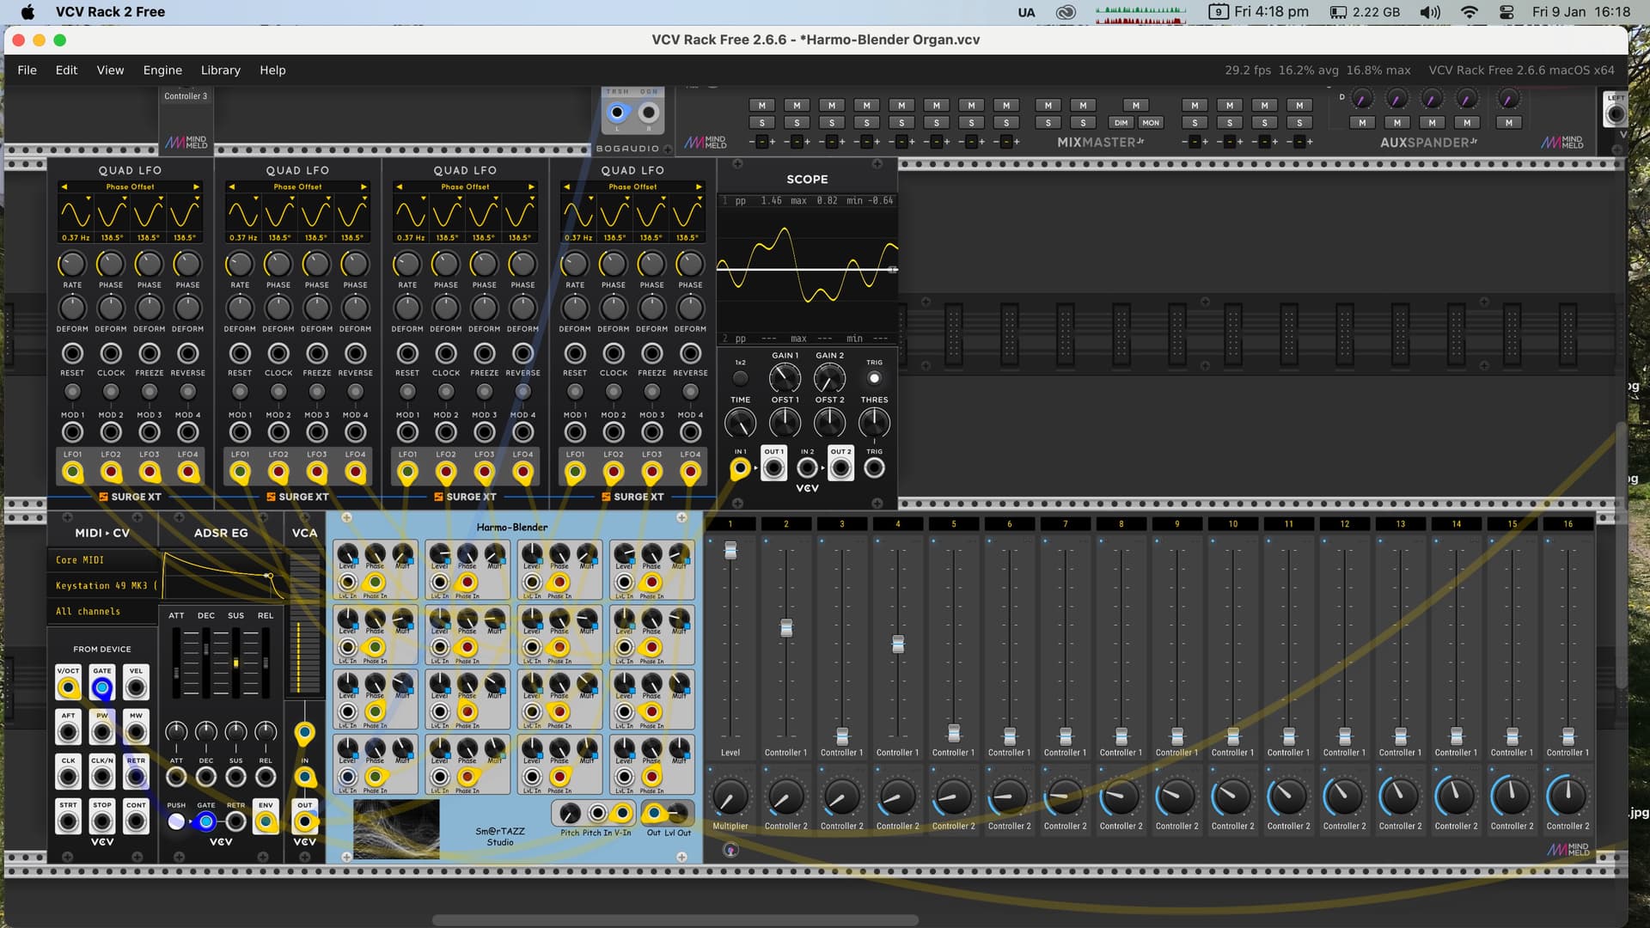Click the IN 2 jack on Scope
1650x928 pixels.
click(807, 468)
